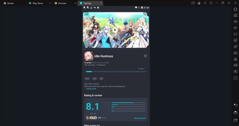Open the user account icon
This screenshot has height=126, width=239.
coord(199,3)
